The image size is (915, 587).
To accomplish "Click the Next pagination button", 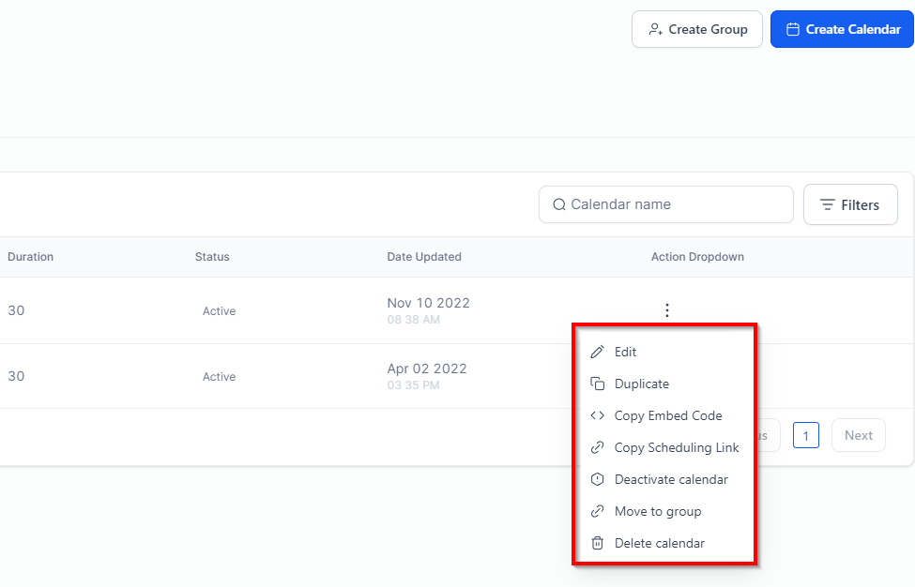I will pyautogui.click(x=859, y=435).
